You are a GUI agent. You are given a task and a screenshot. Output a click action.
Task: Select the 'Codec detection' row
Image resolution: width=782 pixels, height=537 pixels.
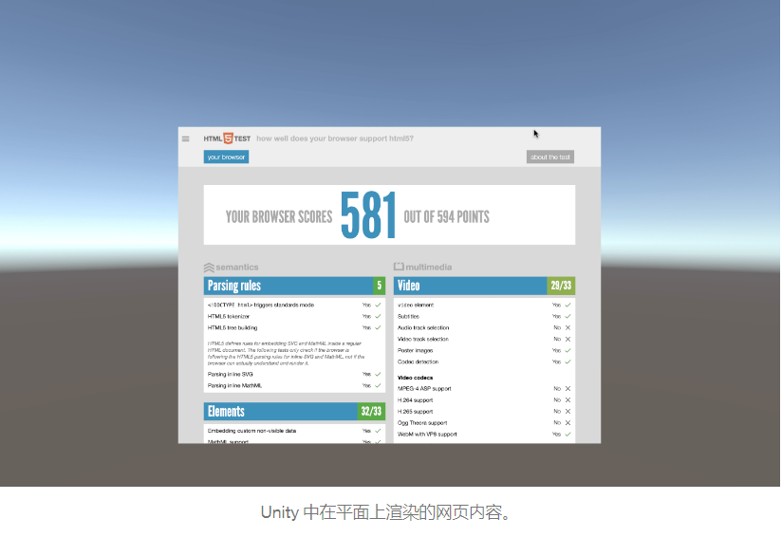(x=484, y=362)
